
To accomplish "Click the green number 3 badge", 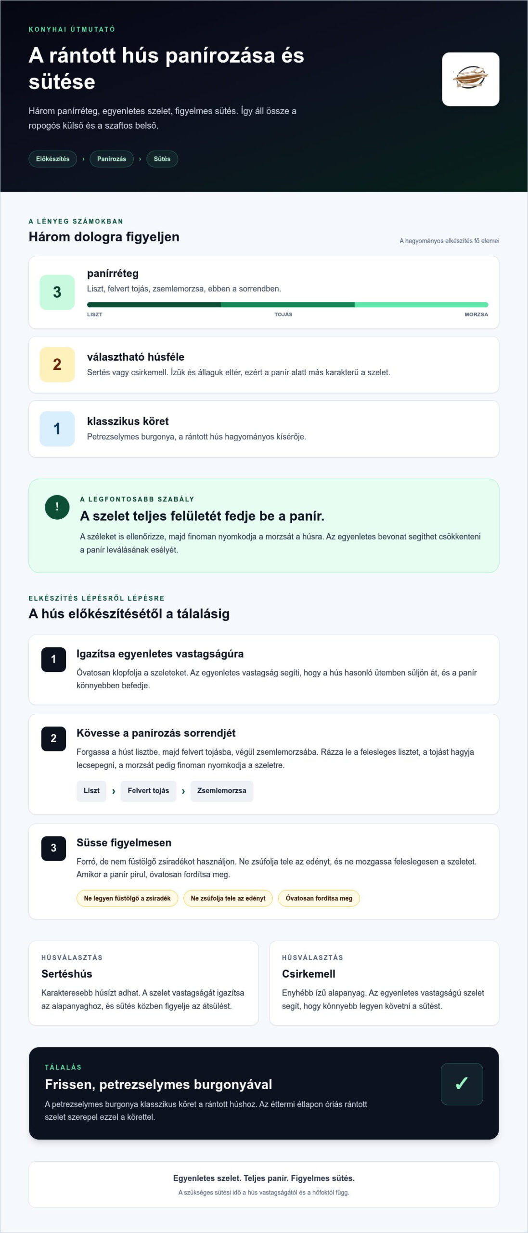I will click(57, 292).
